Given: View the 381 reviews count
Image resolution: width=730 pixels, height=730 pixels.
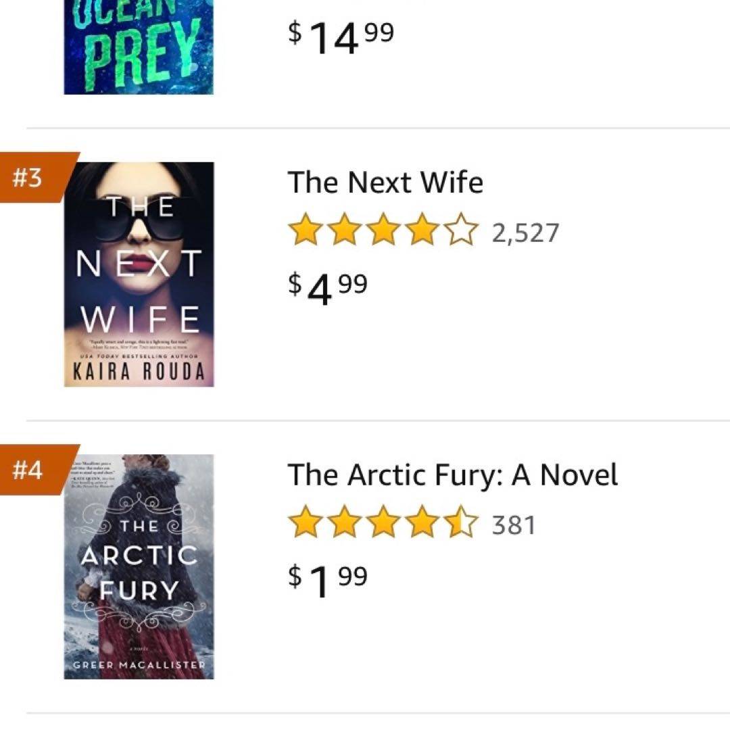Looking at the screenshot, I should [x=514, y=525].
